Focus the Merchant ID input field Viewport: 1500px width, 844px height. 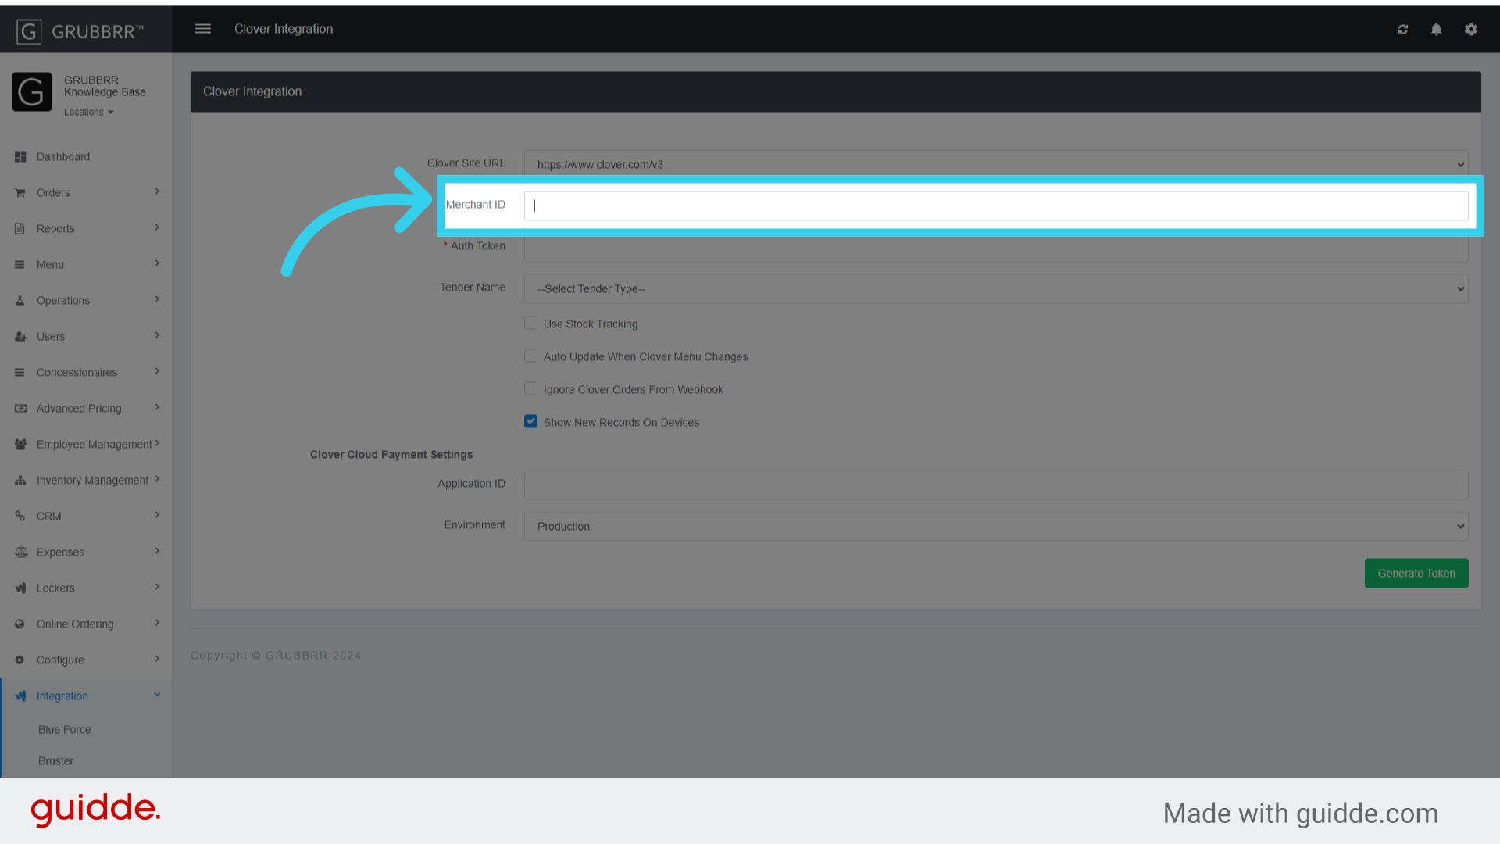pyautogui.click(x=996, y=206)
